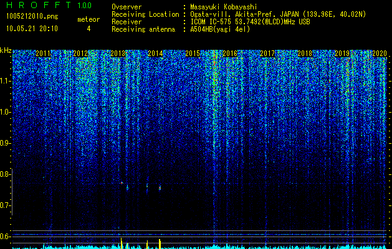Click the yellow signal spike after 2014
The width and height of the screenshot is (392, 249).
tap(160, 244)
